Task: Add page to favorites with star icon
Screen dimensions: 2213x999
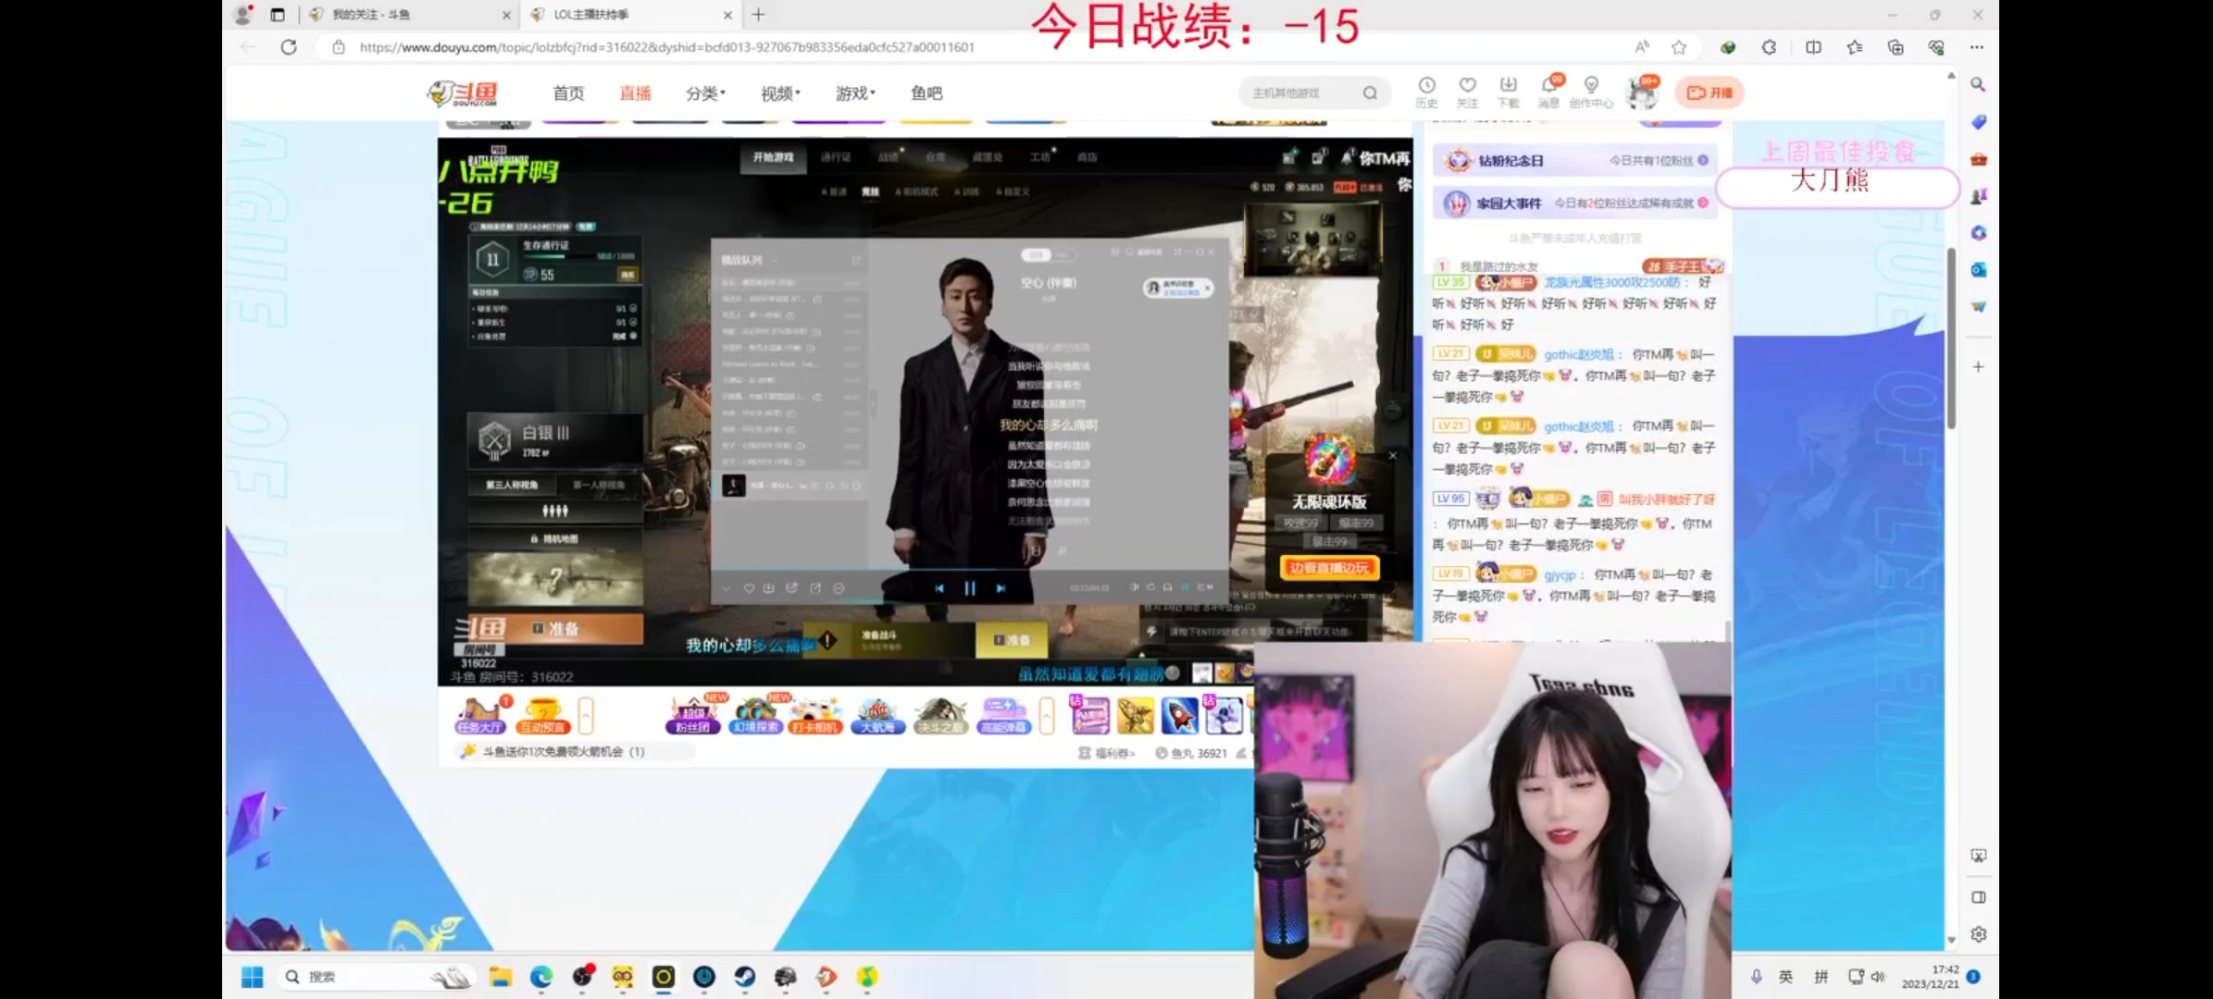Action: (1679, 47)
